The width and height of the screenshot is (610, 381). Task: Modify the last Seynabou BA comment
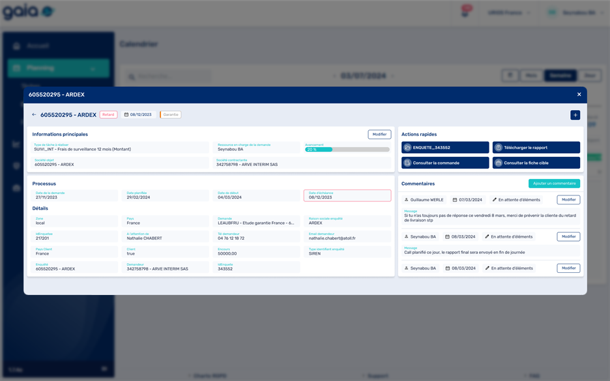(x=568, y=268)
